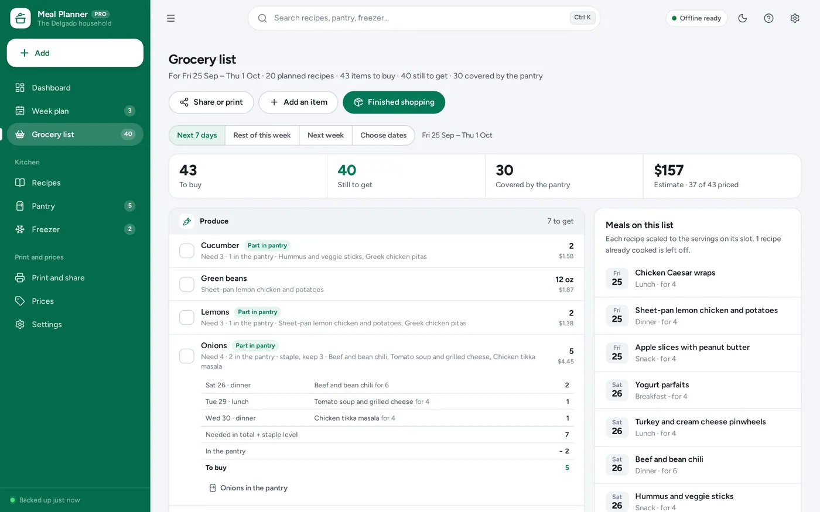Viewport: 820px width, 512px height.
Task: Check off Cucumber on the grocery list
Action: [x=187, y=251]
